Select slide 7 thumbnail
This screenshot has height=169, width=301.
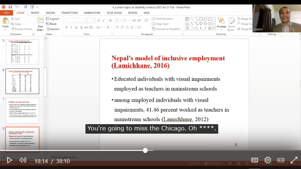click(x=22, y=110)
